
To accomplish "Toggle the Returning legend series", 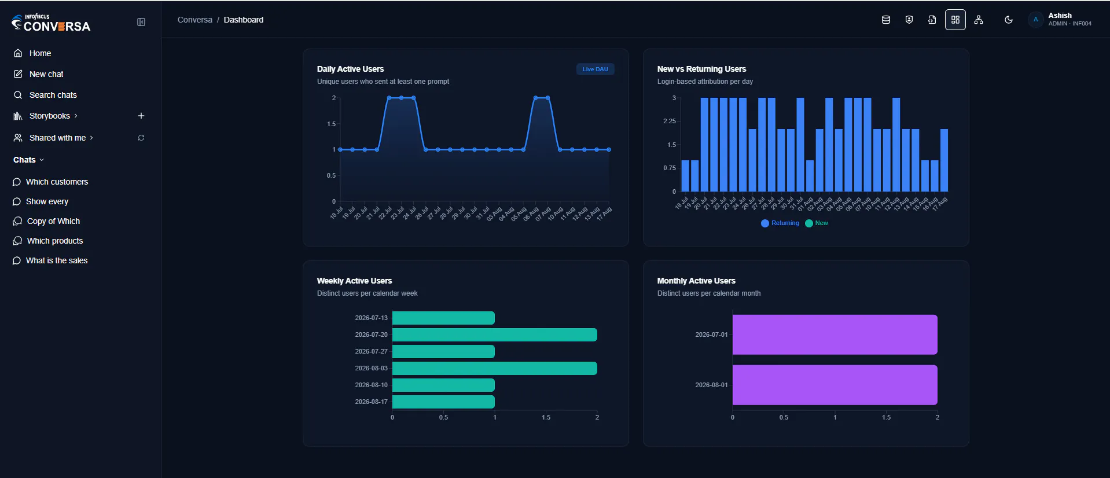I will coord(780,223).
